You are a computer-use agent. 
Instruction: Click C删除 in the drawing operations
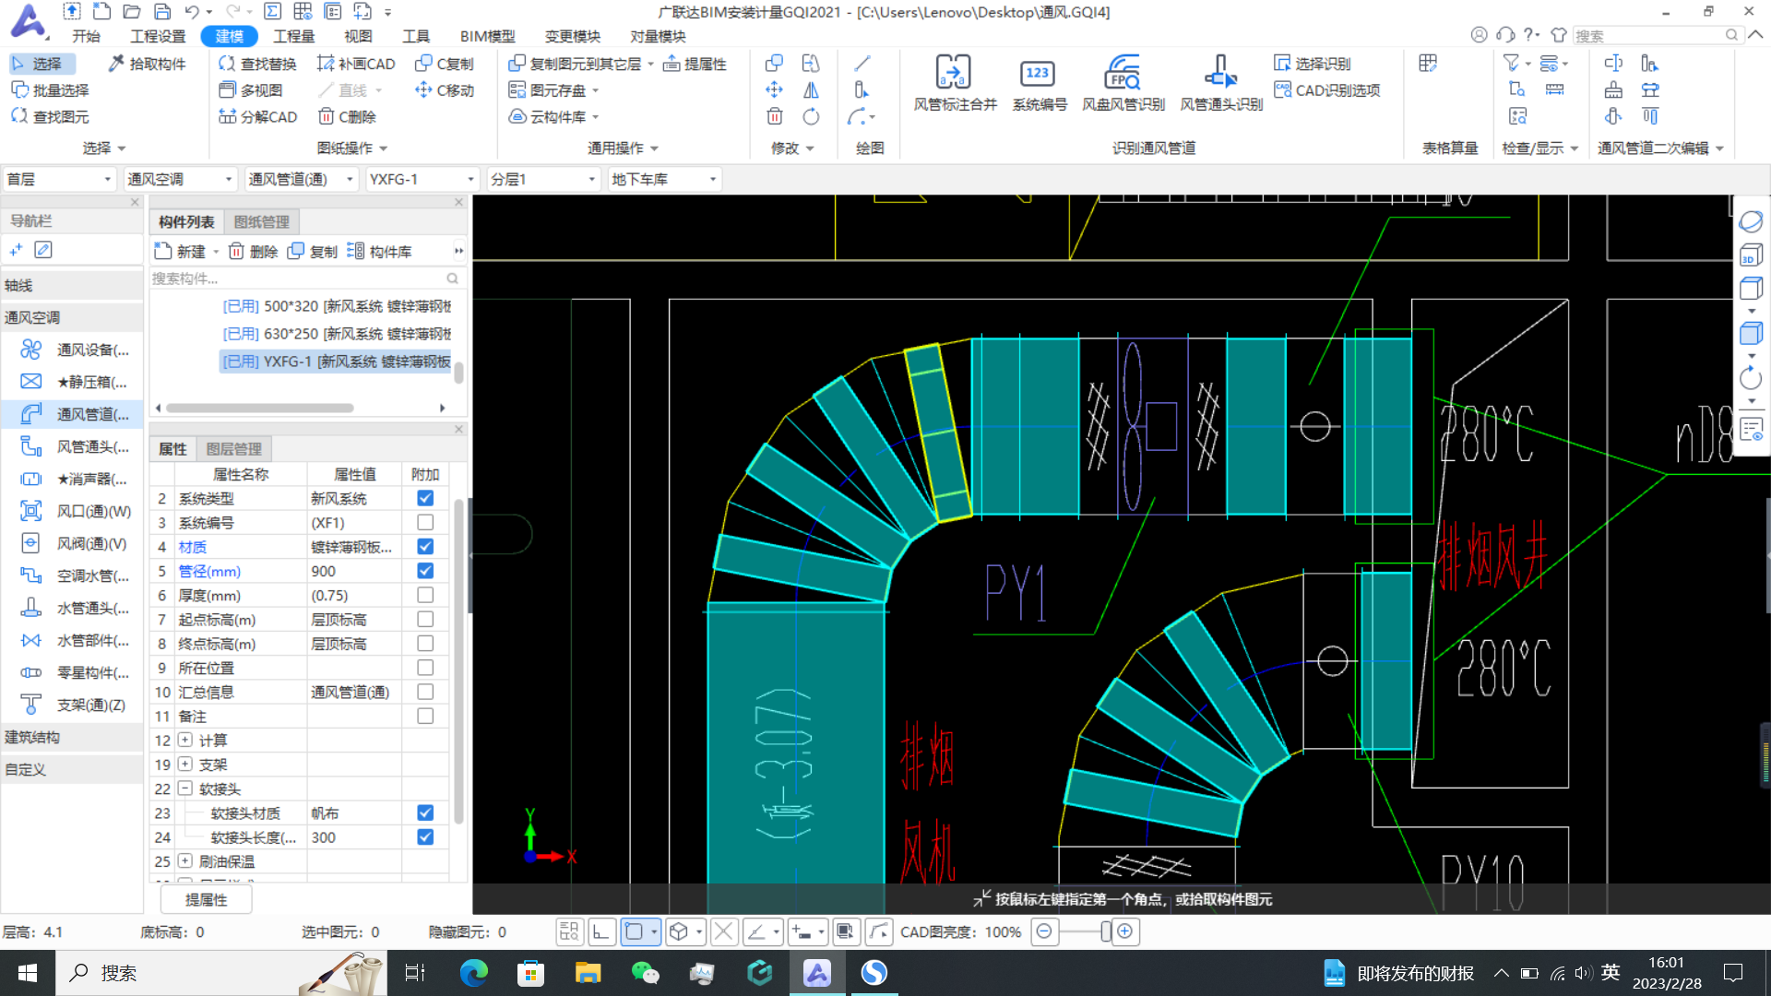[347, 117]
